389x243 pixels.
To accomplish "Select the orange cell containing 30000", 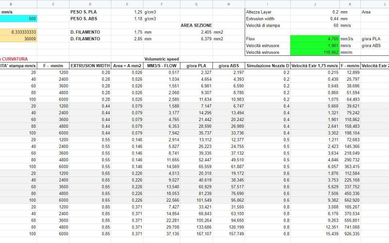I will (18, 39).
